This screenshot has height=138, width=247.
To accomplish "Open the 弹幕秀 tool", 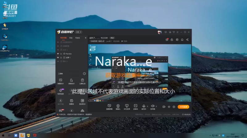I will pos(71,102).
